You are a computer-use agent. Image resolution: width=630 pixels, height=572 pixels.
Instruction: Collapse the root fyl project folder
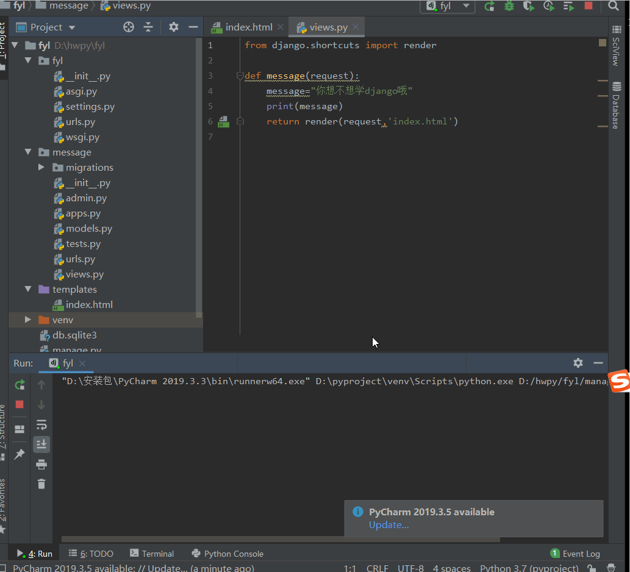(x=15, y=45)
